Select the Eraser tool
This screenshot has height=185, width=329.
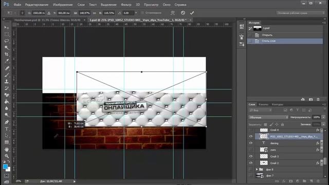(x=7, y=95)
